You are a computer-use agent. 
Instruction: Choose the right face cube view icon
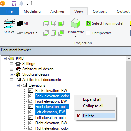[x=53, y=33]
